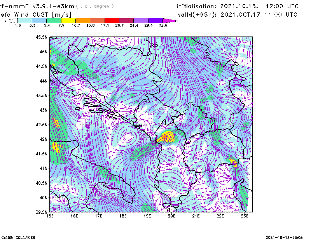Click the "42N" latitude label
Image resolution: width=311 pixels, height=240 pixels.
(44, 139)
